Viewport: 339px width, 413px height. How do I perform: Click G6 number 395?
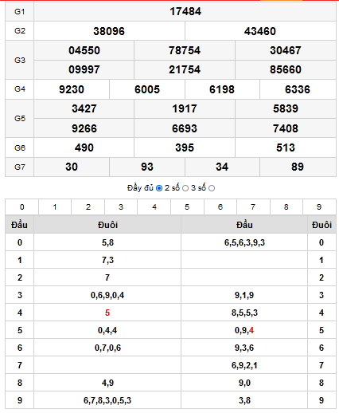click(x=185, y=147)
